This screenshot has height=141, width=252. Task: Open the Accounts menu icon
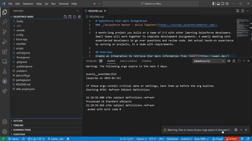(x=5, y=122)
